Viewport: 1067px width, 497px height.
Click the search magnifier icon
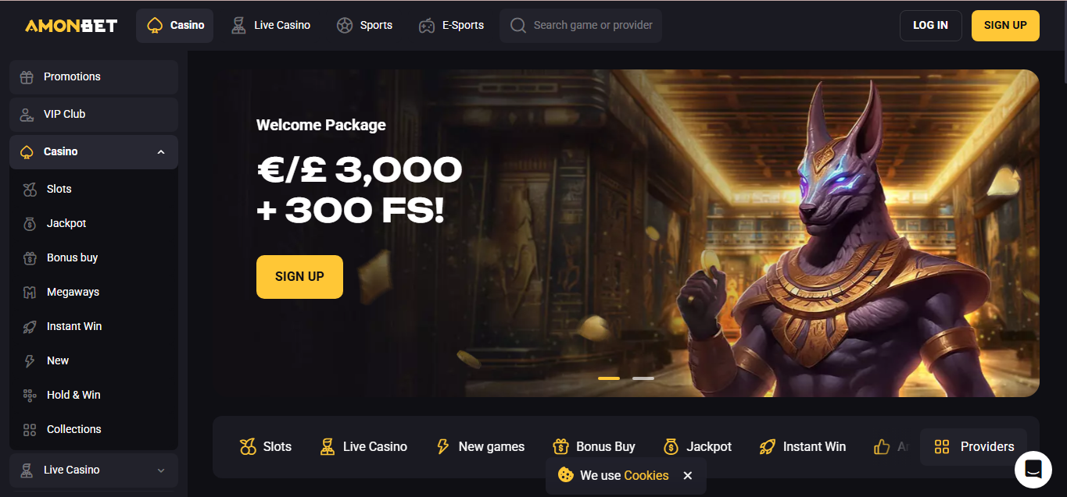coord(517,26)
